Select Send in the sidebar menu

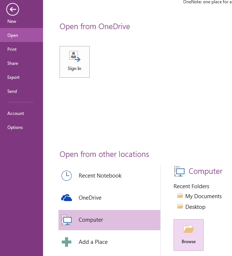(x=12, y=91)
